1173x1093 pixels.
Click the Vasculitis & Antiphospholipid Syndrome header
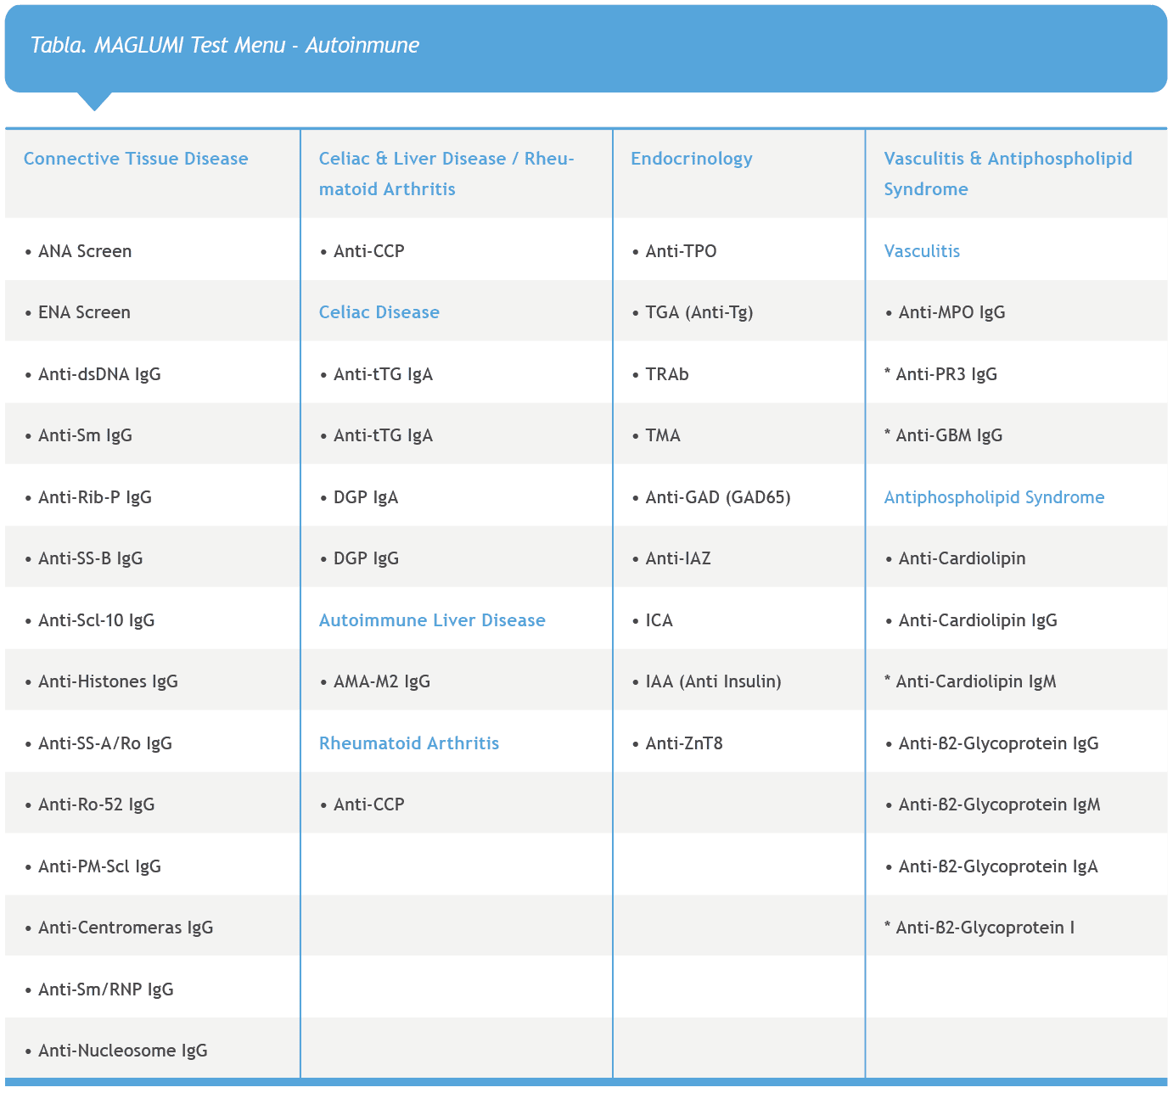click(1007, 173)
